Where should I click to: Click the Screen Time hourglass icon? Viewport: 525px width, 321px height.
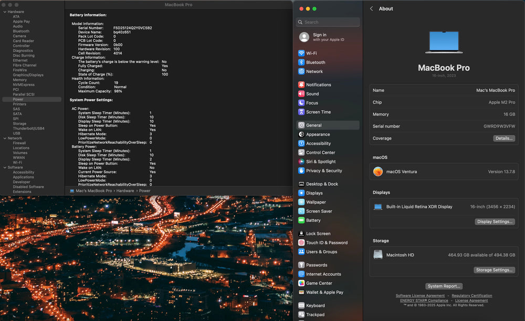click(301, 112)
